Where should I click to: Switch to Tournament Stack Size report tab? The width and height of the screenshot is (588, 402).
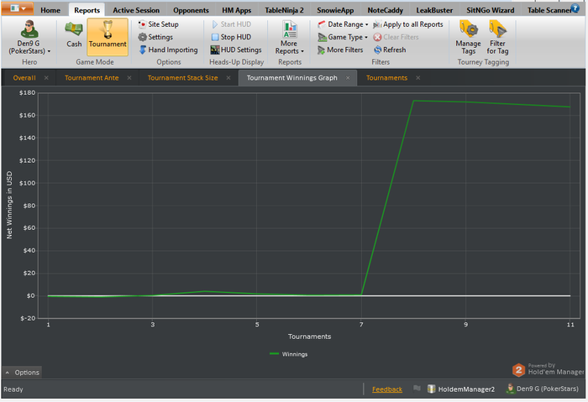182,78
